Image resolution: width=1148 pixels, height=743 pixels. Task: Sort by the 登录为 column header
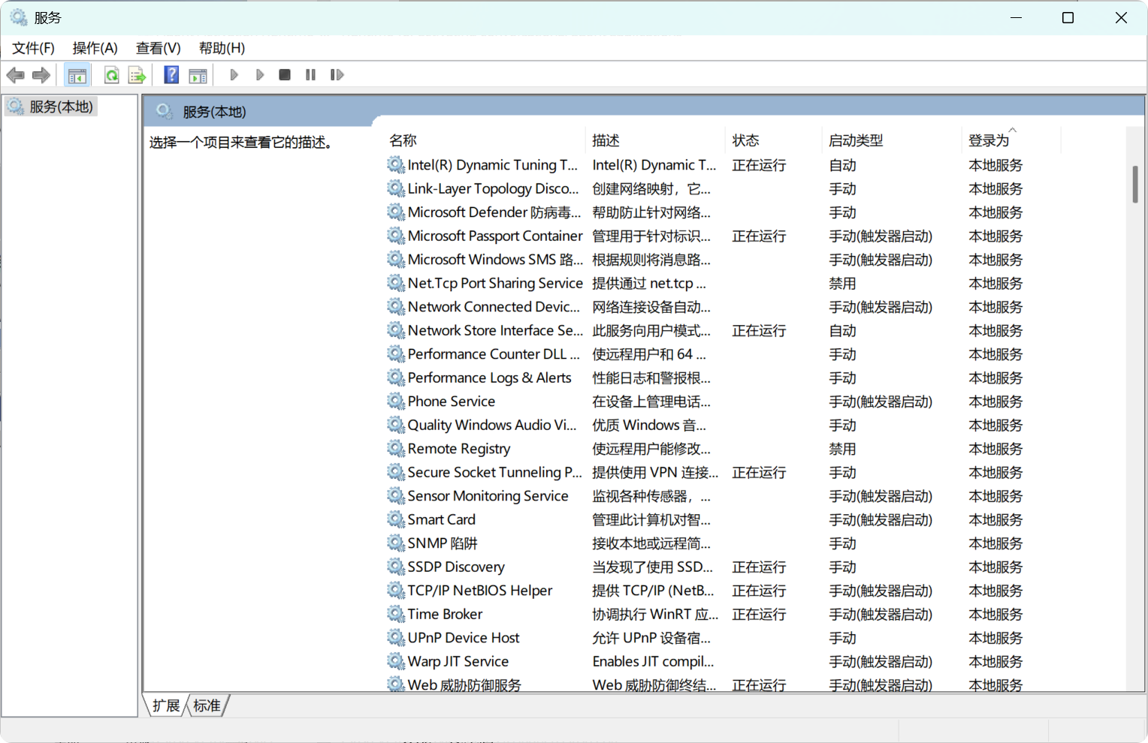pyautogui.click(x=988, y=140)
